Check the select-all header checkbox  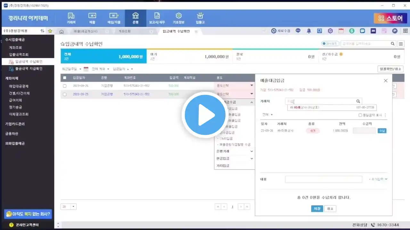tap(65, 78)
